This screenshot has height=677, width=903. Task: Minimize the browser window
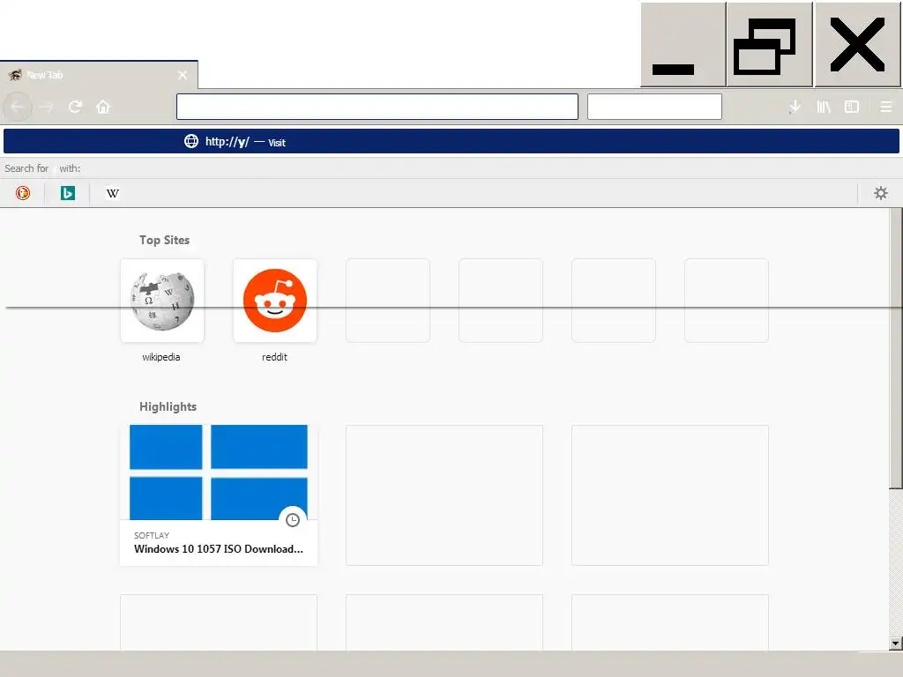pyautogui.click(x=683, y=44)
